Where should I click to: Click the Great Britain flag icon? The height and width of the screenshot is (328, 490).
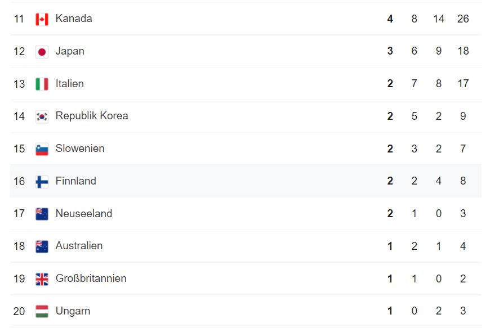coord(42,279)
